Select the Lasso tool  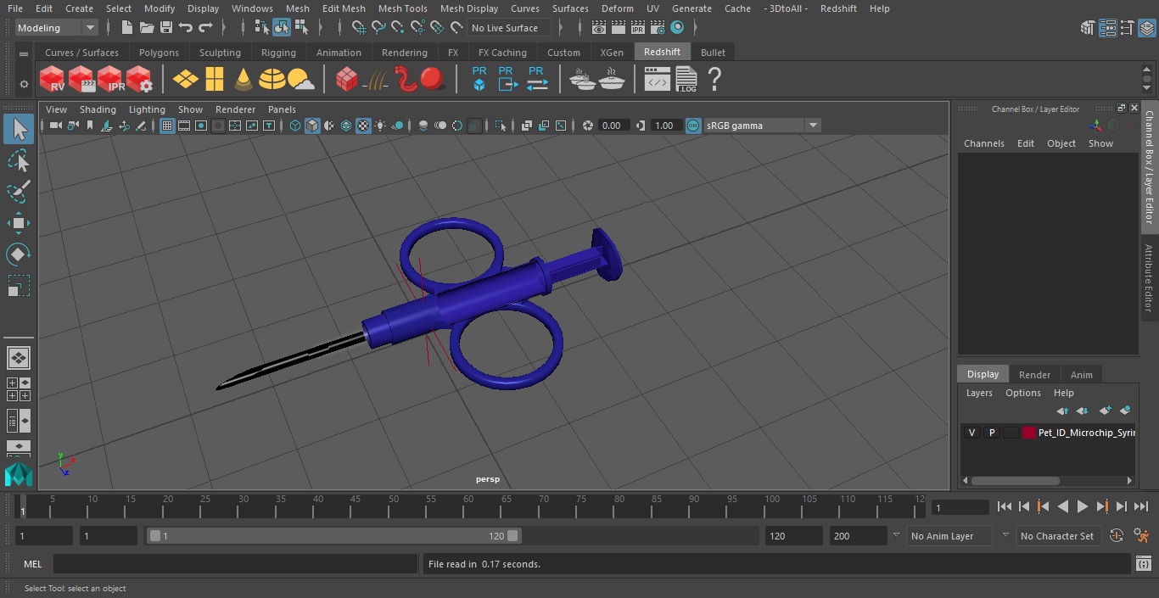point(19,160)
